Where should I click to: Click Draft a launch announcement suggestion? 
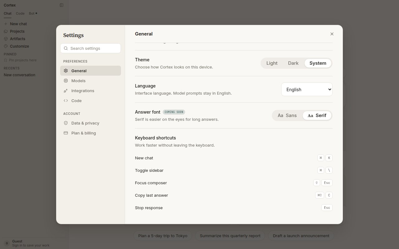301,236
